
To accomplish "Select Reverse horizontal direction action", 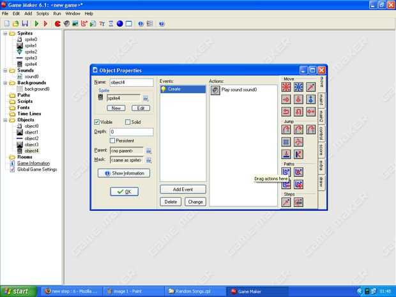I will (286, 112).
